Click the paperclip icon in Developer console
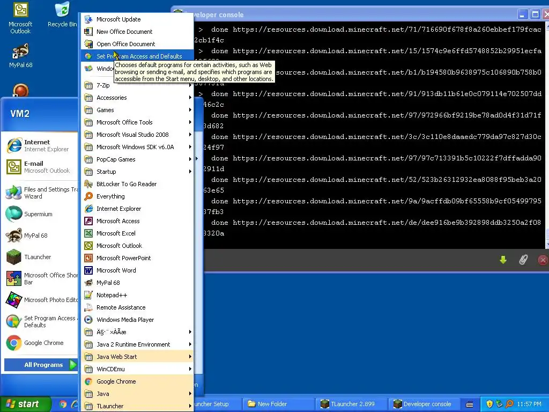The image size is (549, 412). tap(523, 260)
